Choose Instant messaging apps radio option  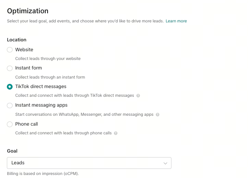[10, 106]
